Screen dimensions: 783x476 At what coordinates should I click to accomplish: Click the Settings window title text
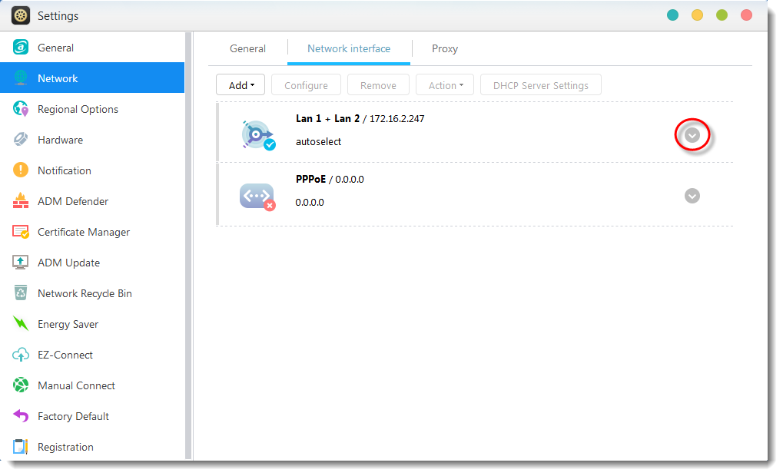58,15
